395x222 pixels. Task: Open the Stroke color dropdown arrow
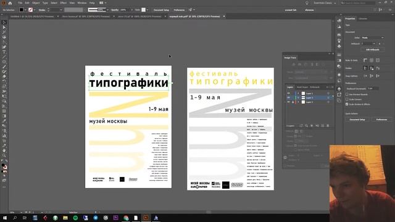pyautogui.click(x=35, y=10)
